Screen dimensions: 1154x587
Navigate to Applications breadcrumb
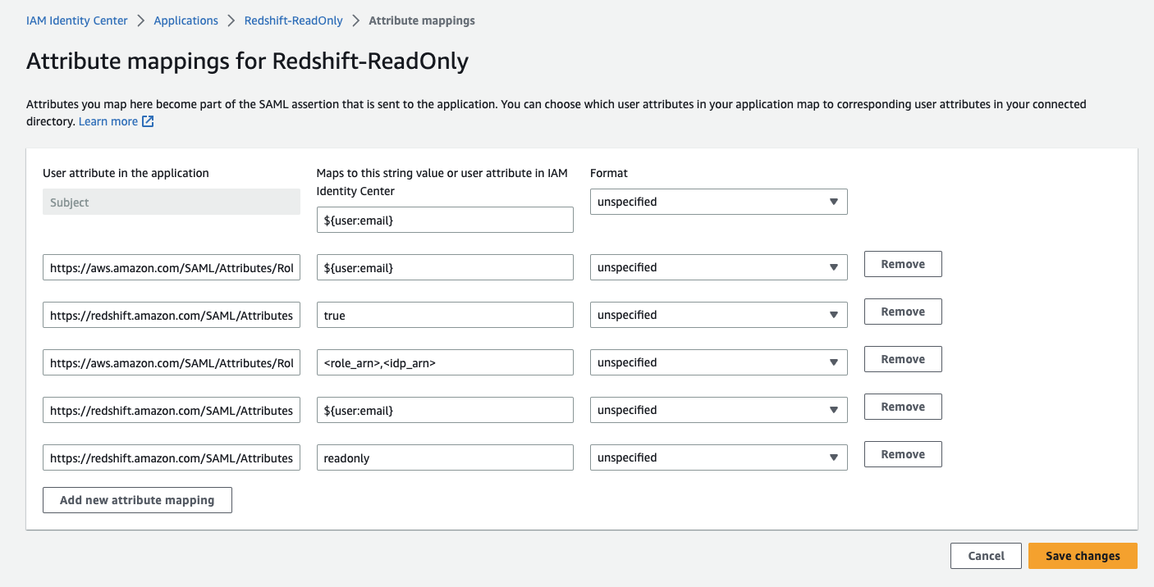click(186, 20)
